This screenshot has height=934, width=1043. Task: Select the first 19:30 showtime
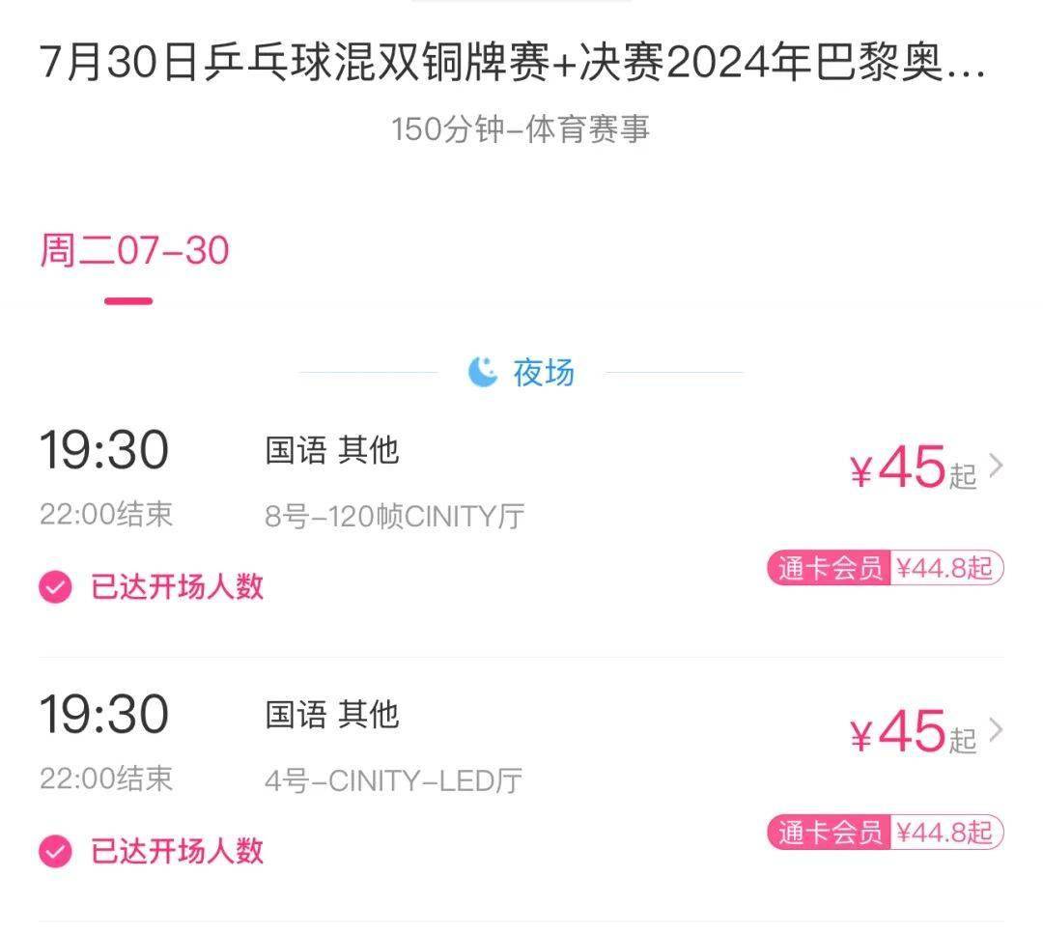(104, 450)
